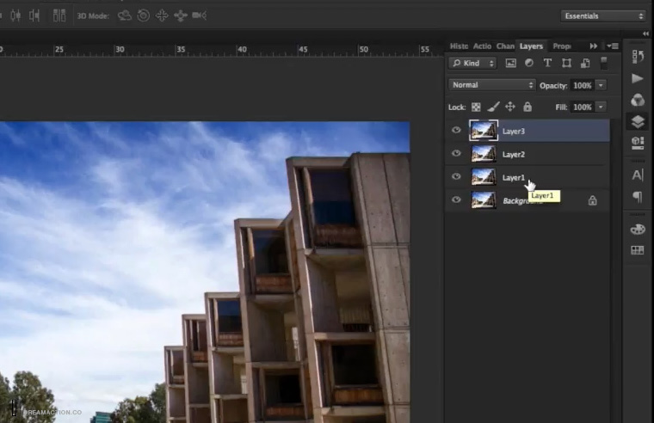Click the Background layer thumbnail

pos(484,200)
